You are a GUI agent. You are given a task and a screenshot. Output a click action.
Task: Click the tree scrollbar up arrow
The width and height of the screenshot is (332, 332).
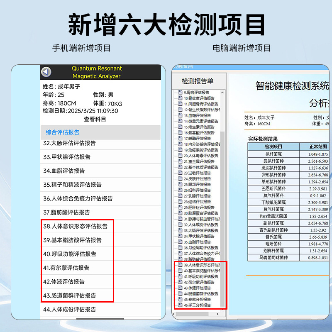222,93
